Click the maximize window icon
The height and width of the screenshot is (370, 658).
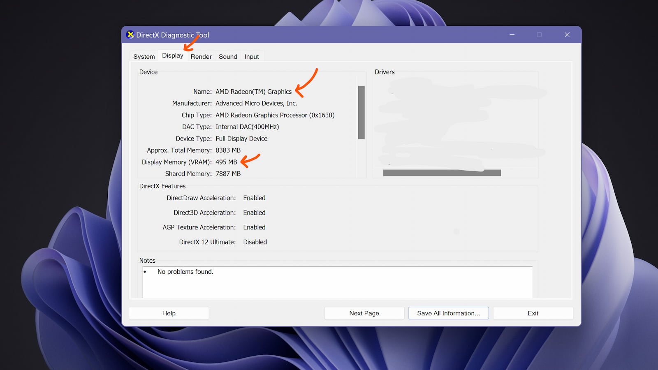(x=539, y=35)
